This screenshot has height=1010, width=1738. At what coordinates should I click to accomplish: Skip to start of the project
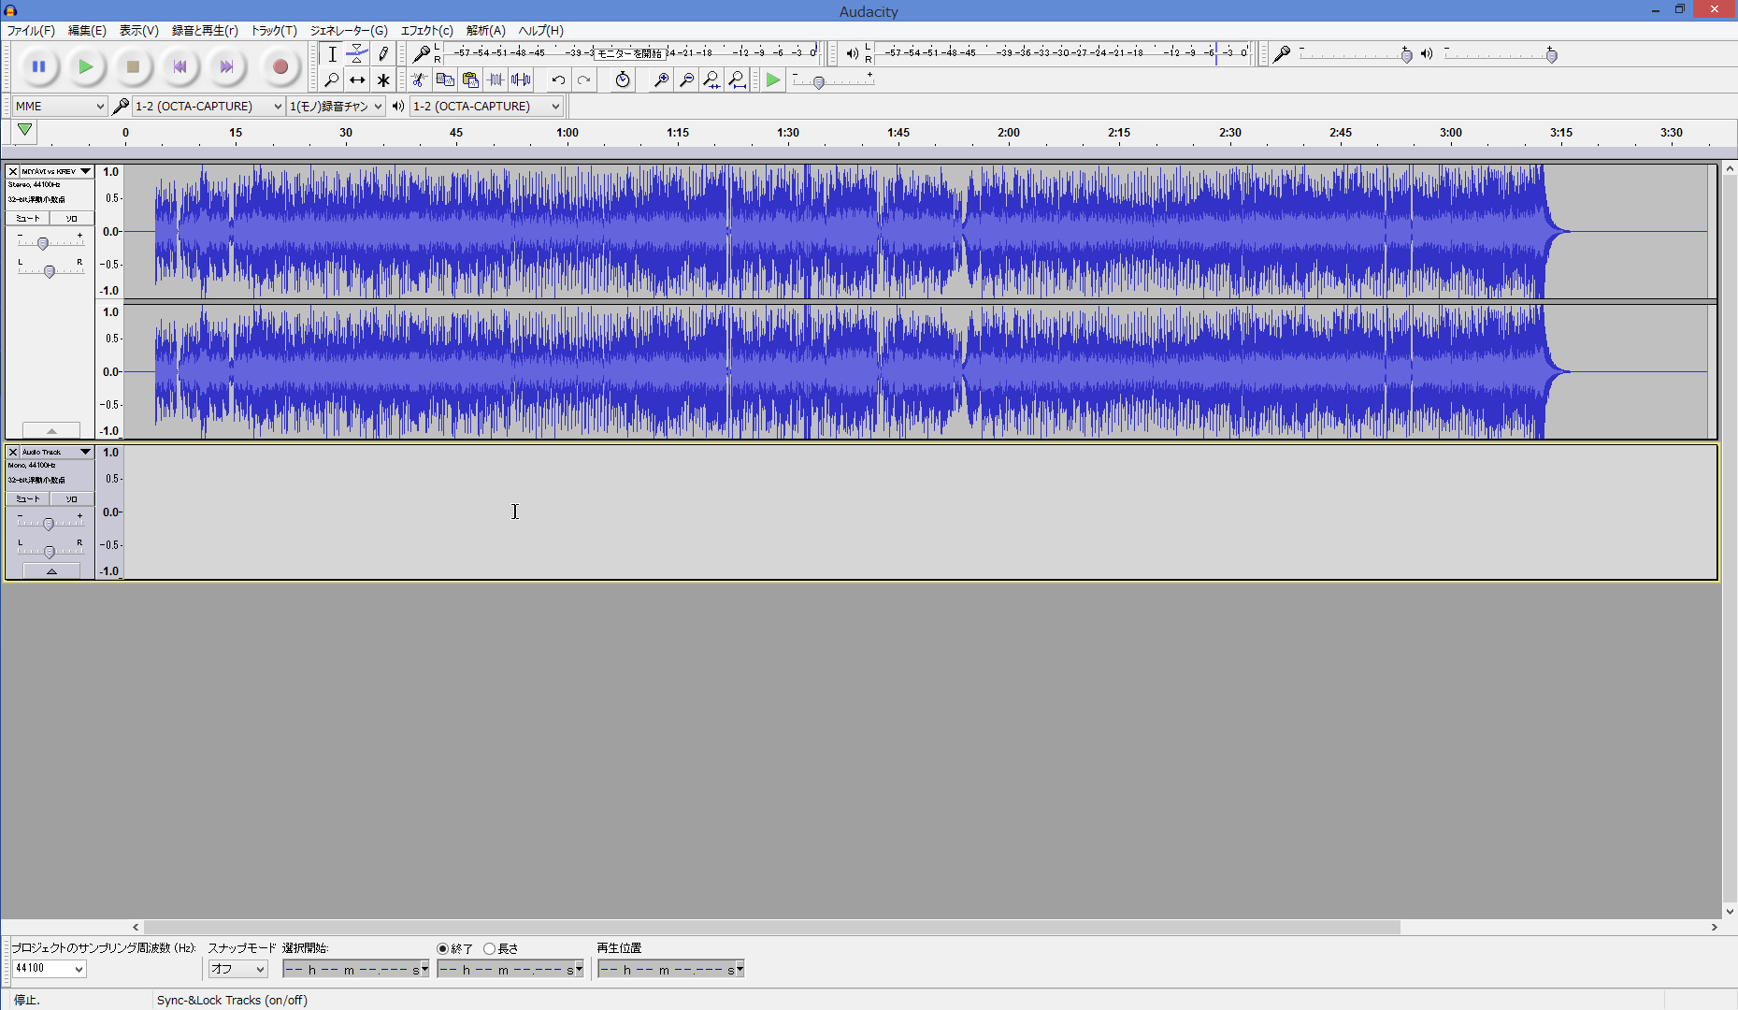click(x=180, y=66)
